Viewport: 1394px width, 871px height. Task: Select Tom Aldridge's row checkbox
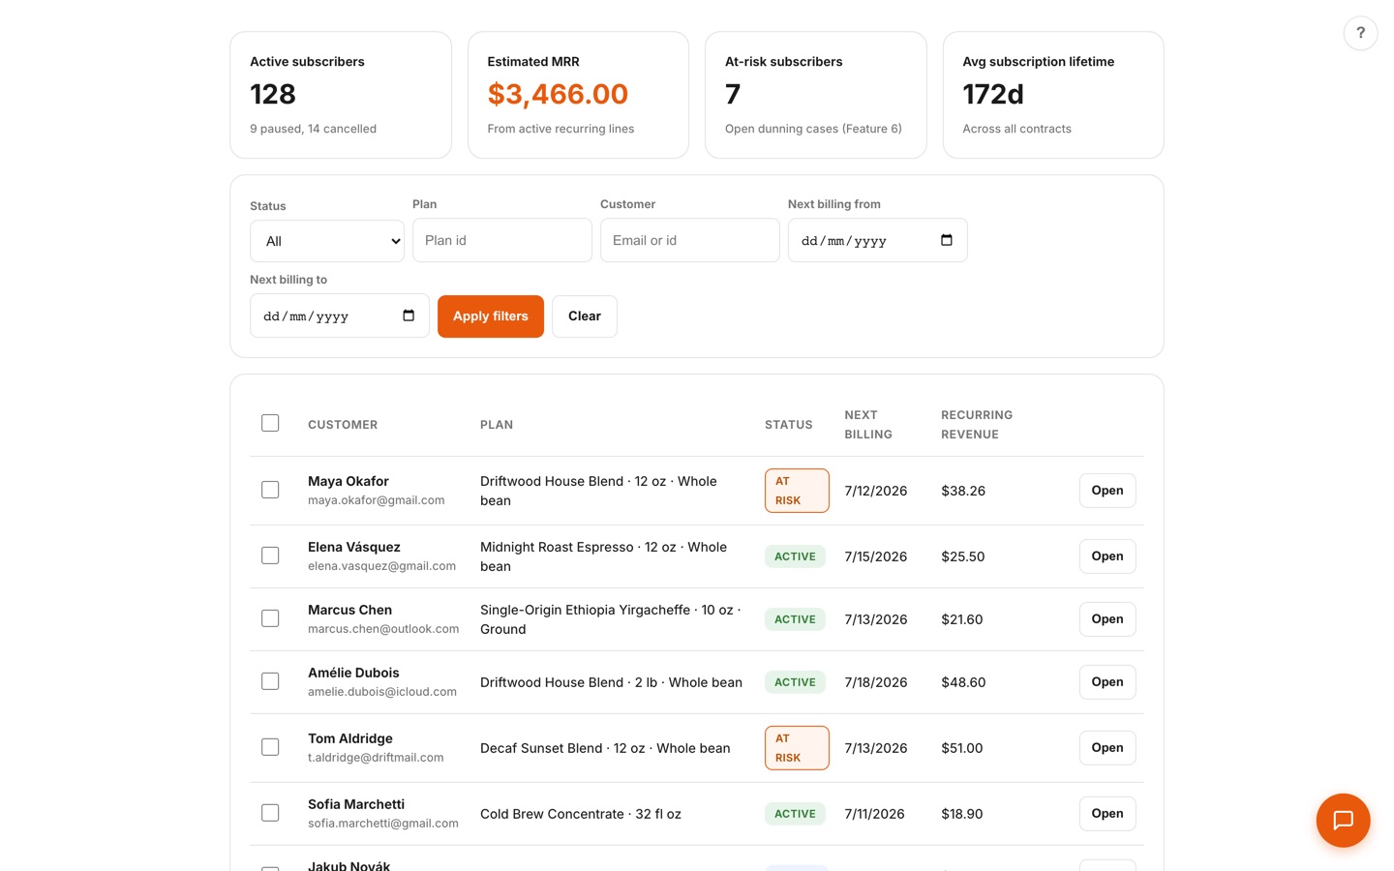coord(270,747)
